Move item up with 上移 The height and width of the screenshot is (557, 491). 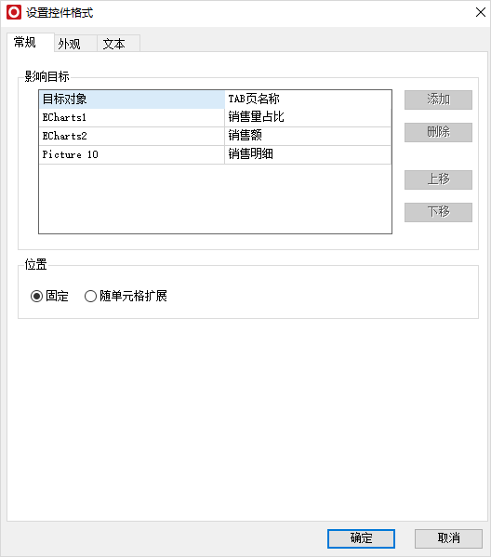pyautogui.click(x=438, y=179)
